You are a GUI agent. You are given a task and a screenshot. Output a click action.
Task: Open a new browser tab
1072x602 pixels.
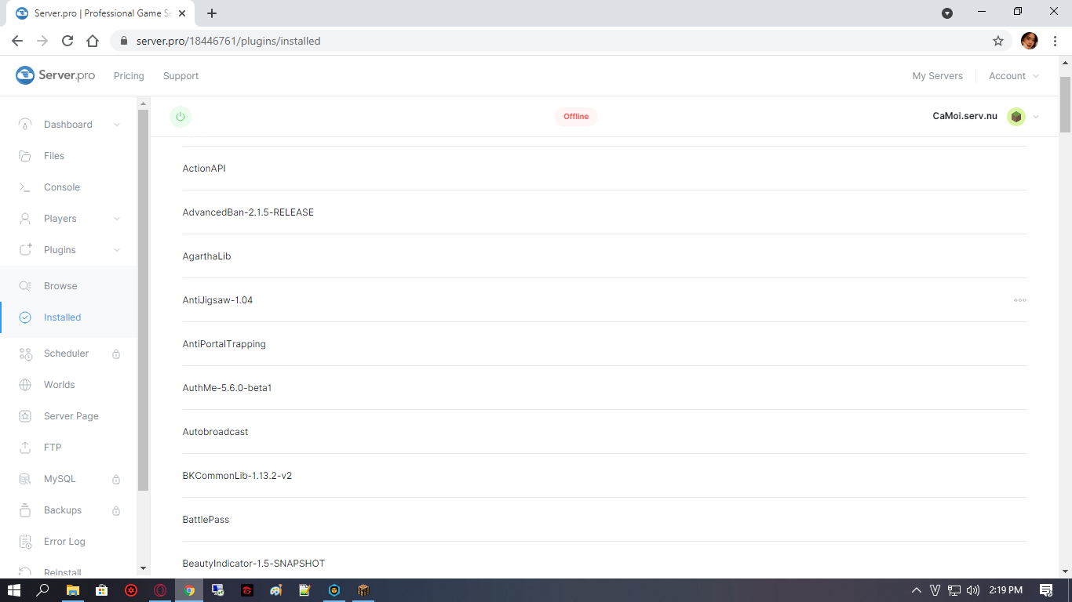(x=212, y=13)
